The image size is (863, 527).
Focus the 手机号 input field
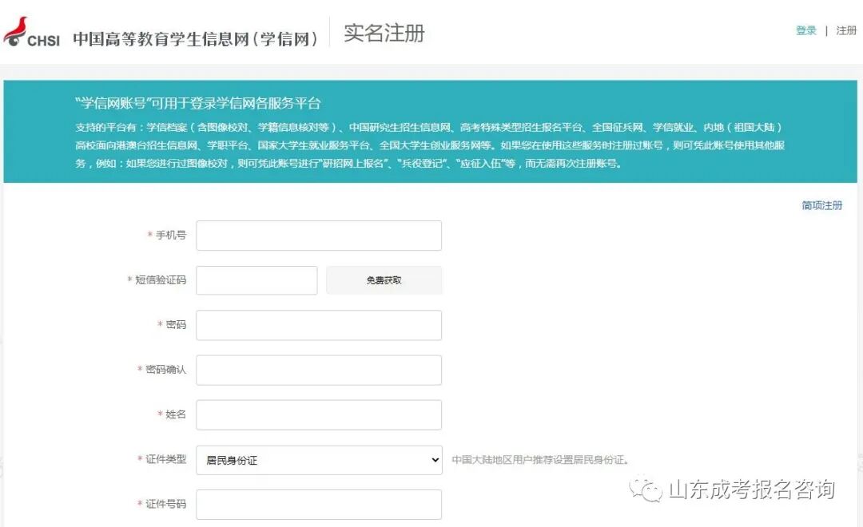click(x=319, y=236)
